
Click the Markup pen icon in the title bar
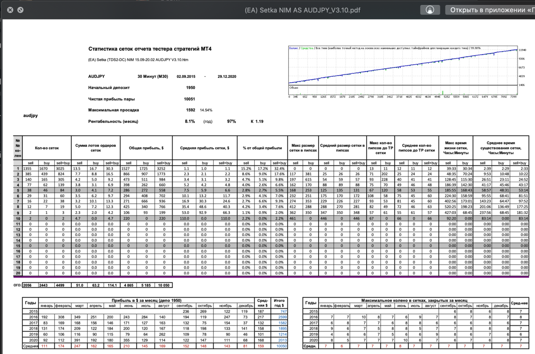[x=430, y=10]
